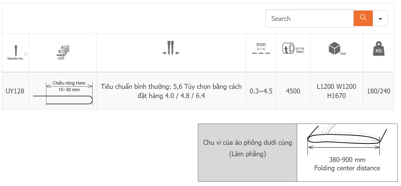Select the L1200 W1200 H1670 cell
The width and height of the screenshot is (401, 186).
(336, 91)
